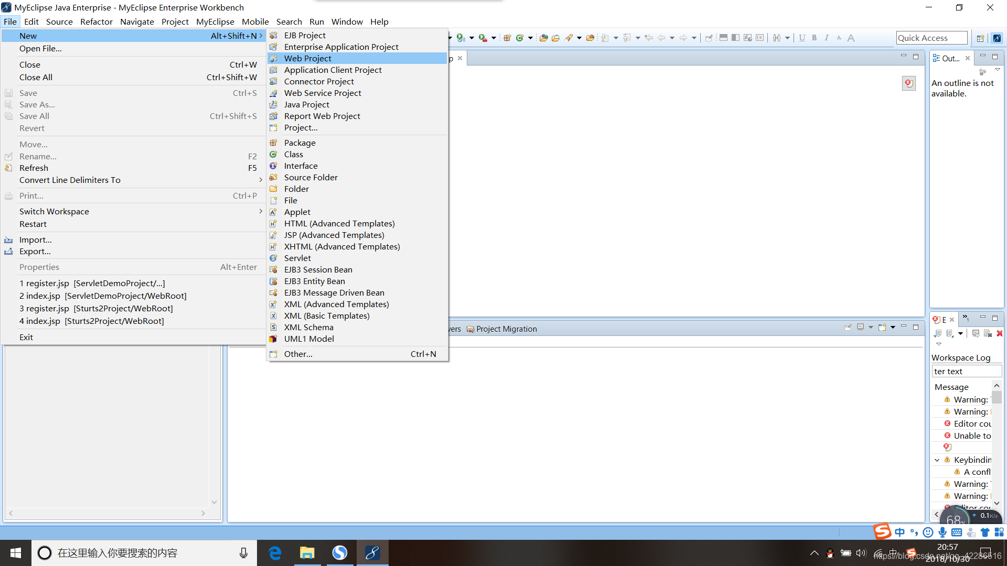
Task: Click Restart in the File menu
Action: [x=133, y=224]
